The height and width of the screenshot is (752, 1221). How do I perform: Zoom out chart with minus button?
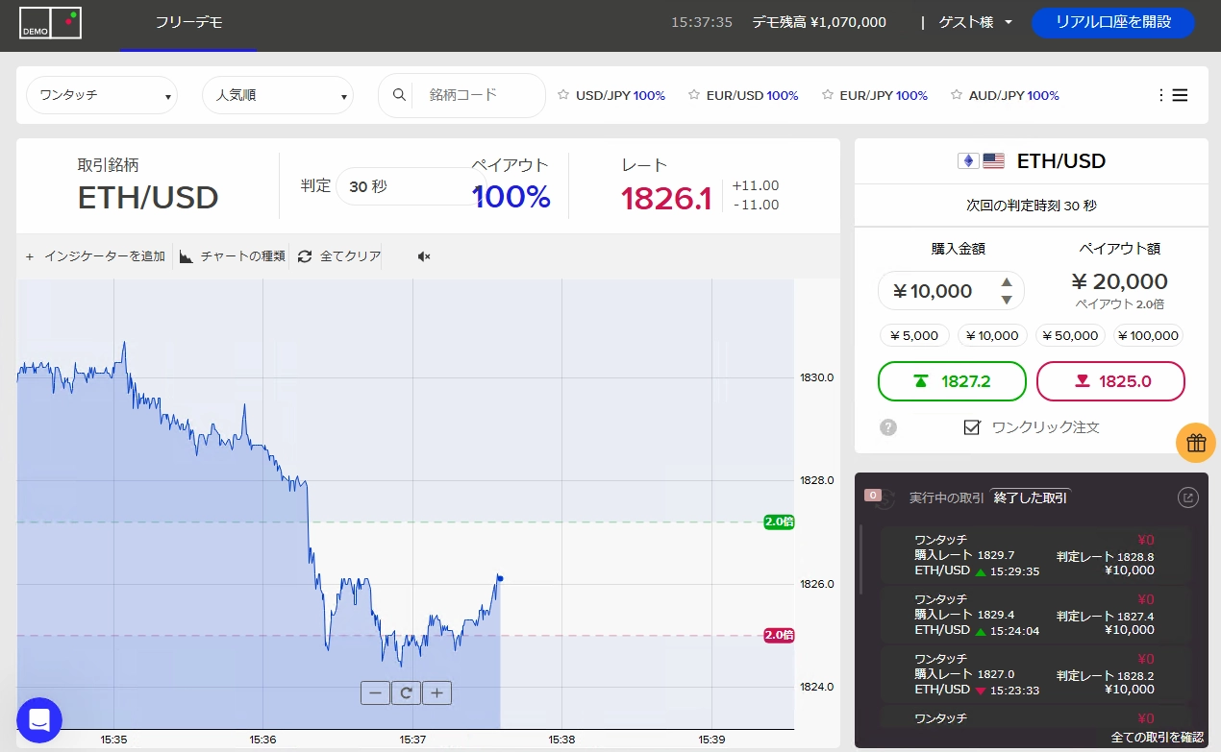(375, 692)
